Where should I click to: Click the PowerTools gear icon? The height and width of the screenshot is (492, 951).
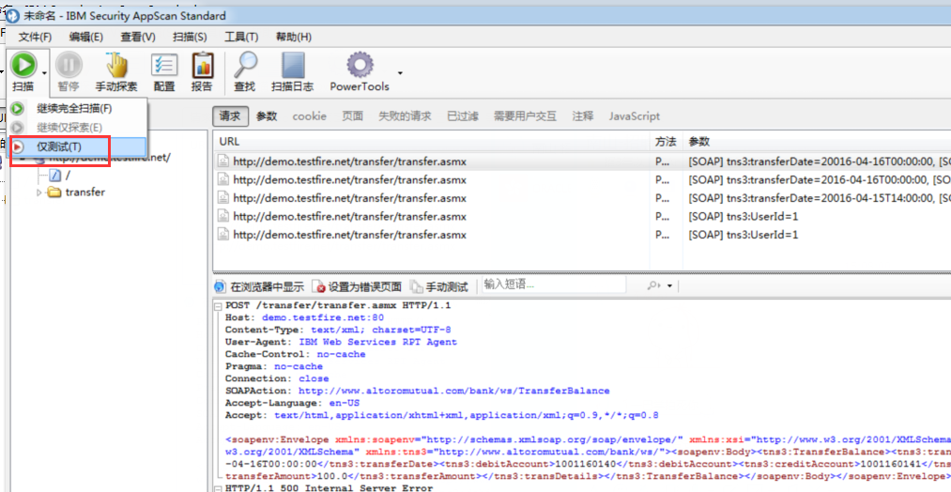pyautogui.click(x=359, y=65)
